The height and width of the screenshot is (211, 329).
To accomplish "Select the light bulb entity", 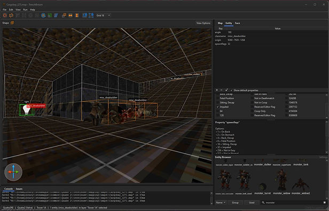I will (26, 109).
